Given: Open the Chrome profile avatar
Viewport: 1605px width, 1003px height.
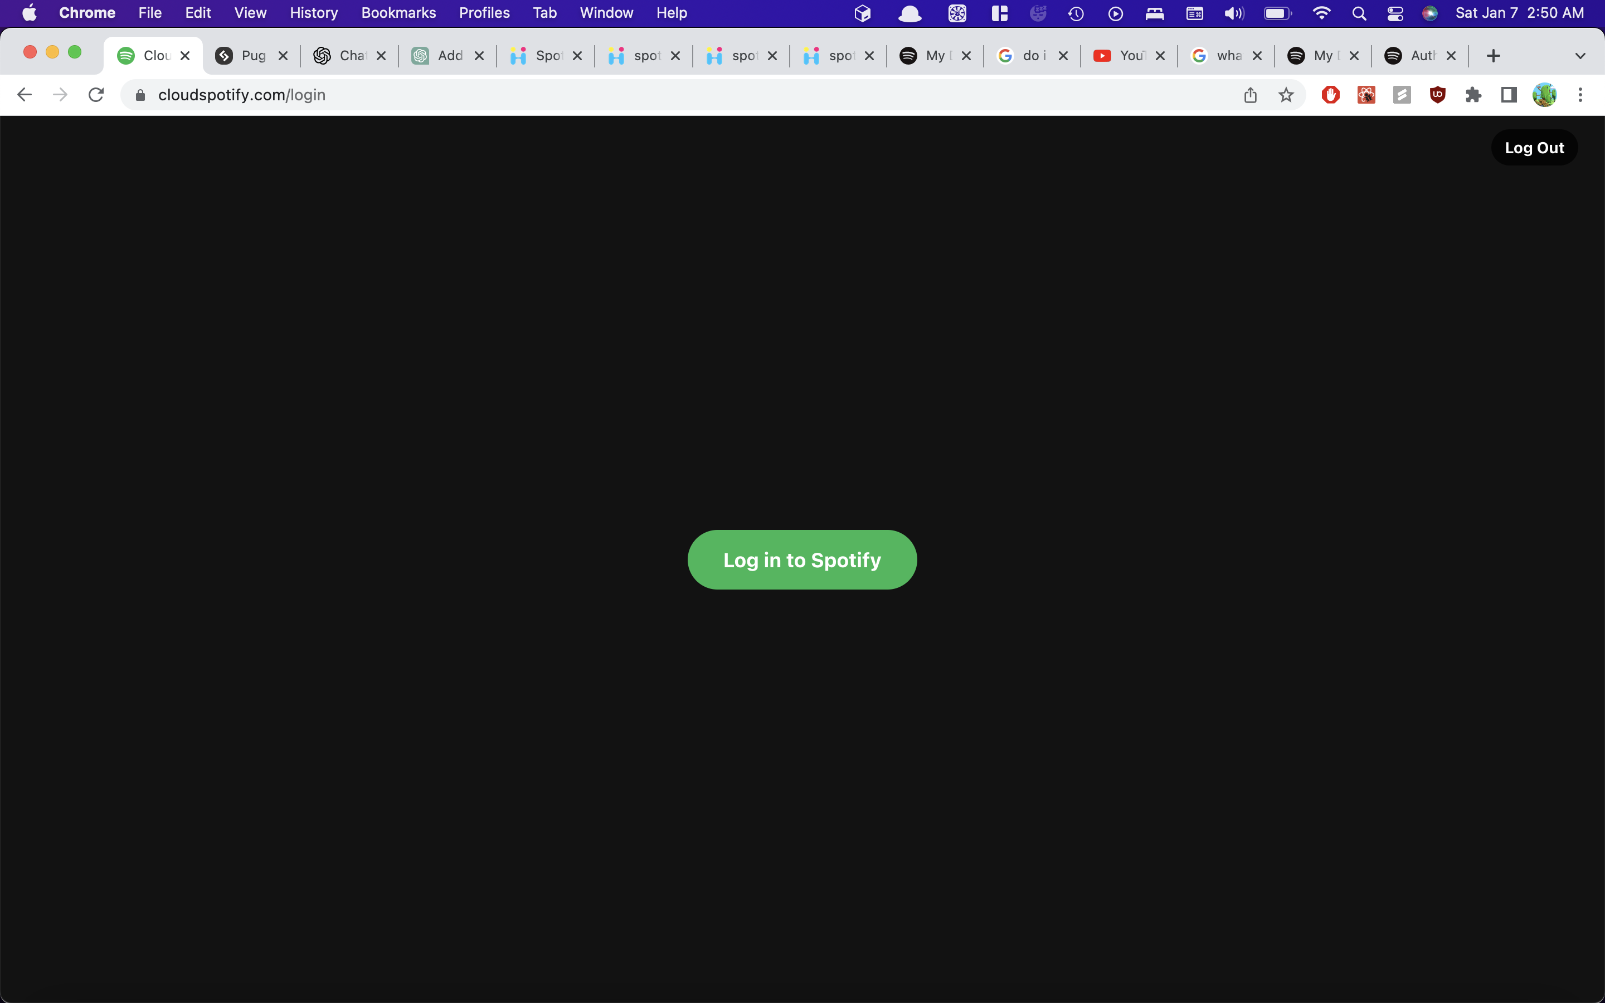Looking at the screenshot, I should point(1545,95).
